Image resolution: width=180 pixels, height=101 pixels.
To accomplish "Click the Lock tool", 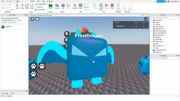I will [86, 7].
